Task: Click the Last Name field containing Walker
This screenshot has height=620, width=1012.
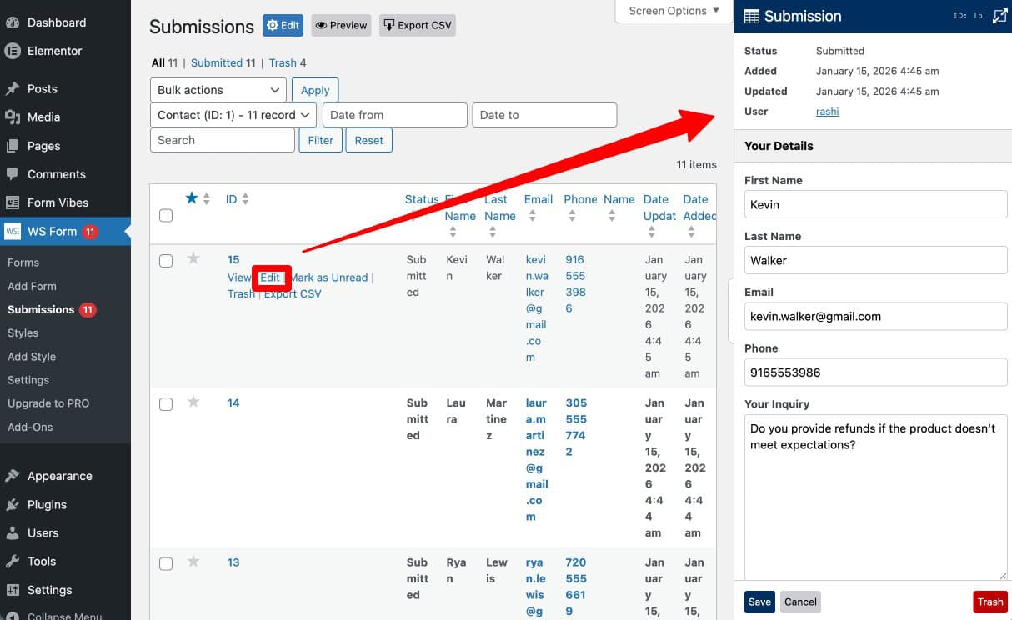Action: point(875,260)
